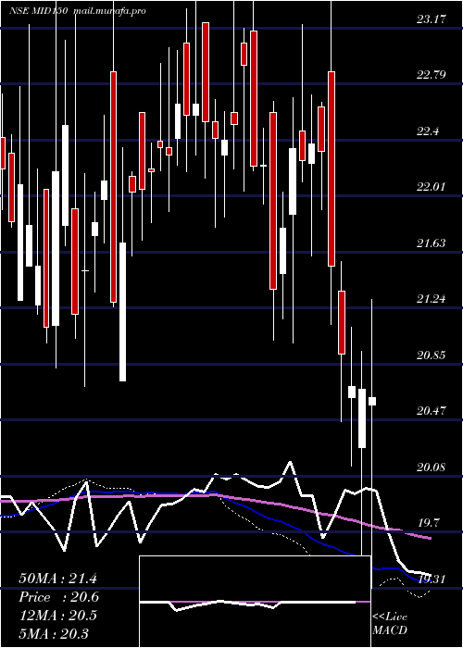The height and width of the screenshot is (648, 463).
Task: Click the 20.85 price axis label
Action: [x=431, y=355]
